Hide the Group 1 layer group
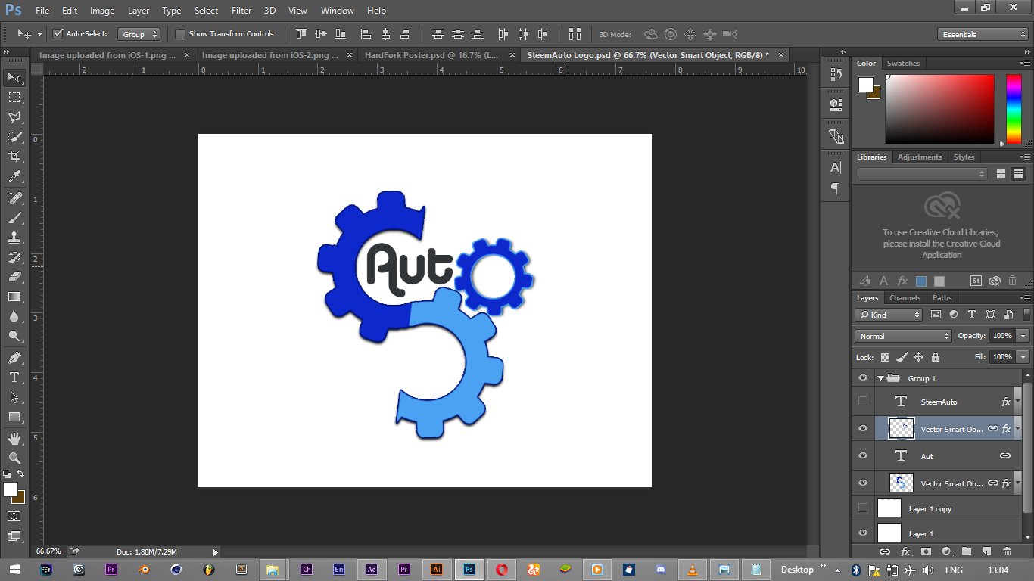This screenshot has height=581, width=1034. click(863, 378)
